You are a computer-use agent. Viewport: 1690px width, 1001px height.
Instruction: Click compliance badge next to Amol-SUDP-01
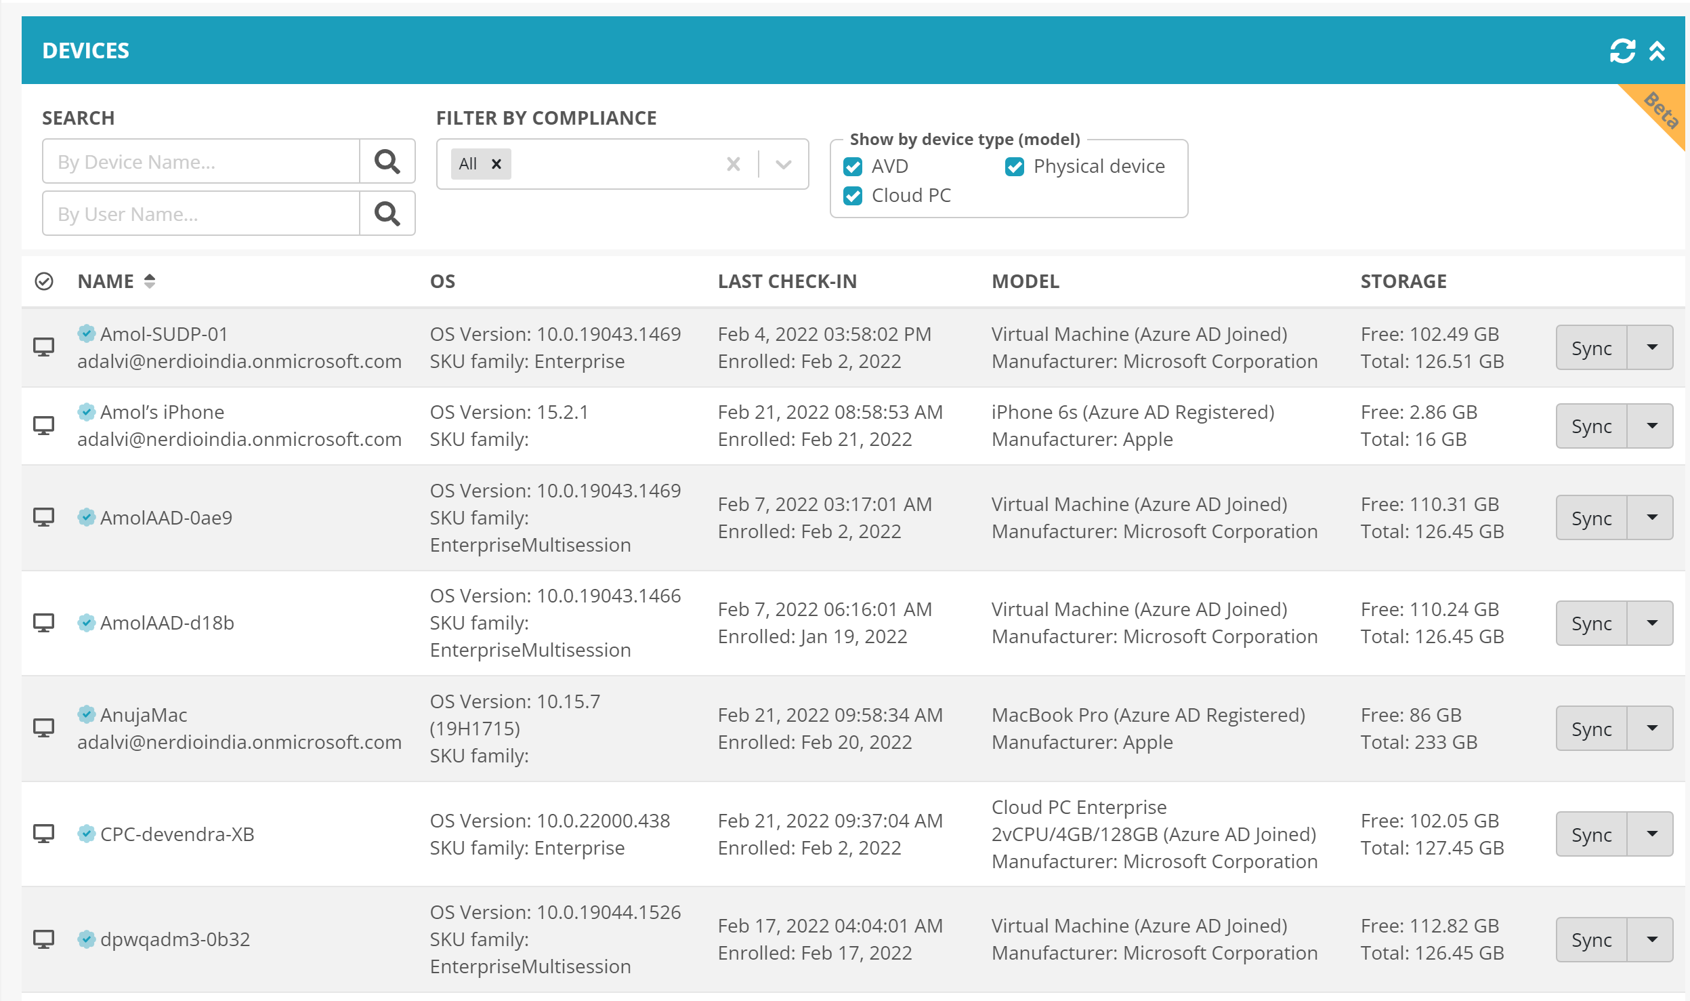(86, 333)
